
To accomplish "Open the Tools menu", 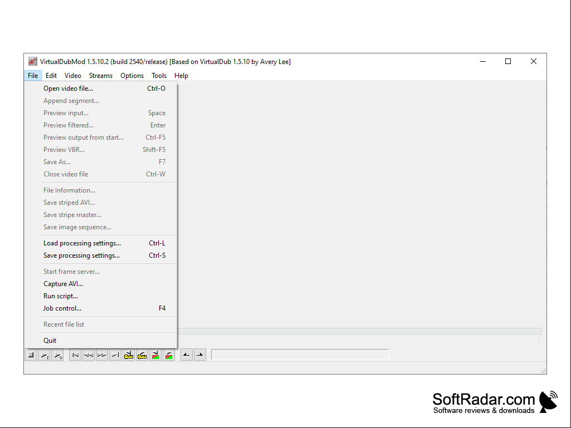I will [x=159, y=76].
